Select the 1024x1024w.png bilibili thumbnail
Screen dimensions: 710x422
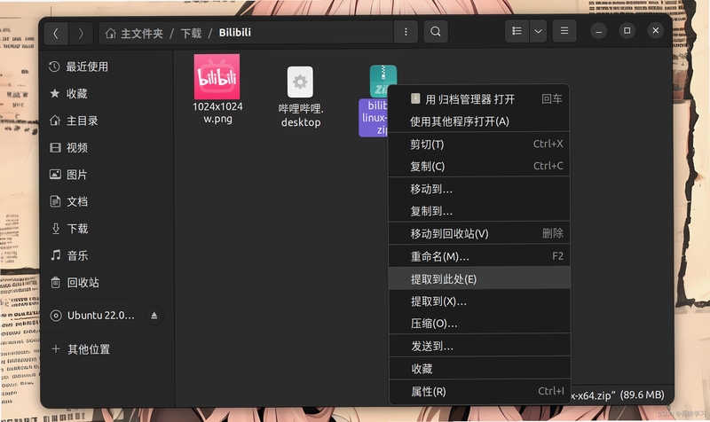click(217, 77)
